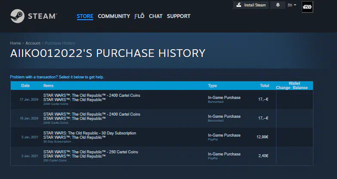Click 'Problem with a transaction?' help link
The image size is (337, 179).
coord(57,77)
